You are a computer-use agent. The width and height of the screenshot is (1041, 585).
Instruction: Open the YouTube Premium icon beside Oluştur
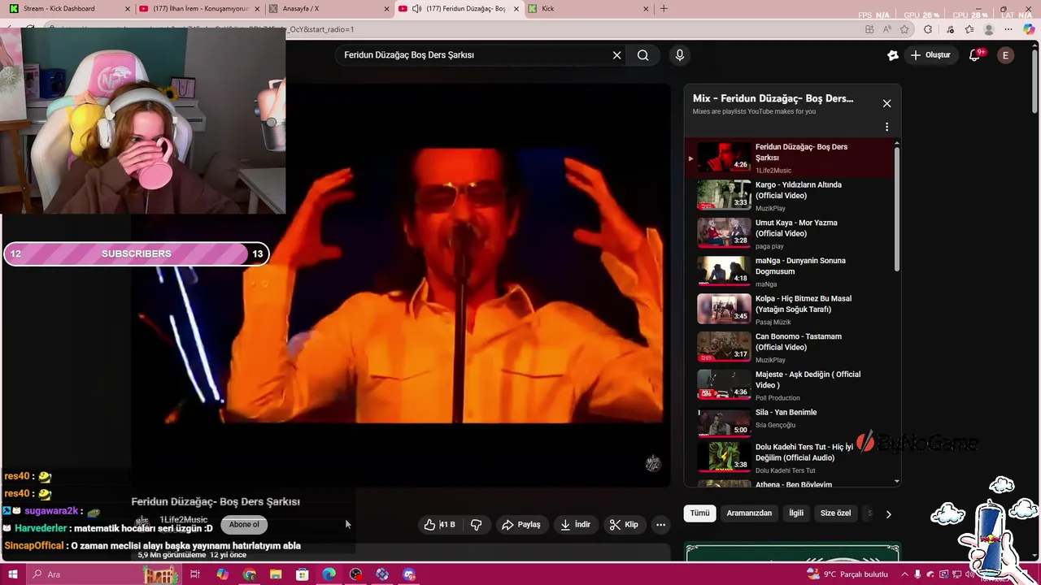tap(893, 55)
